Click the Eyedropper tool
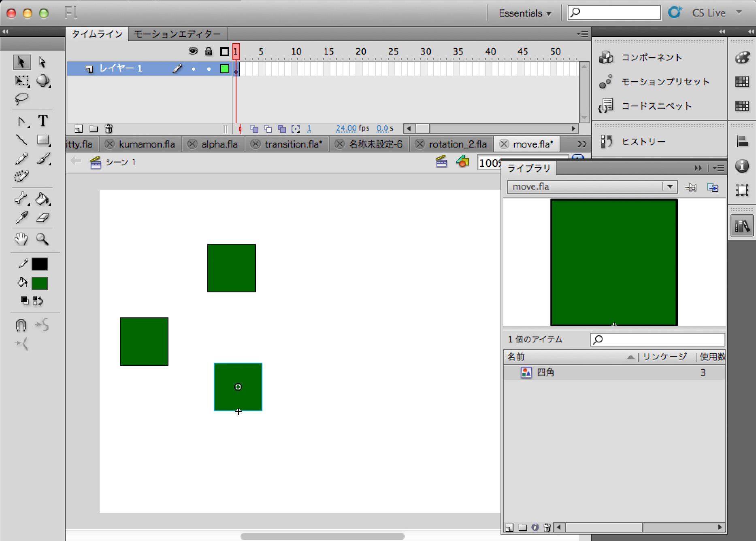Image resolution: width=756 pixels, height=541 pixels. (x=21, y=218)
